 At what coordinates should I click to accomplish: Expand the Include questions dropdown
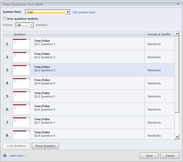click(x=31, y=25)
